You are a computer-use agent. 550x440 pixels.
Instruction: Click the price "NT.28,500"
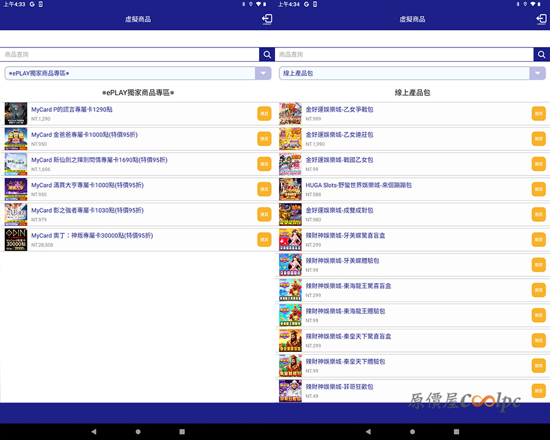point(42,245)
